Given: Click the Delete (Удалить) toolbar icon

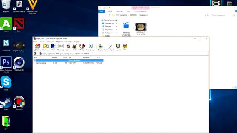Looking at the screenshot, I should (x=68, y=47).
